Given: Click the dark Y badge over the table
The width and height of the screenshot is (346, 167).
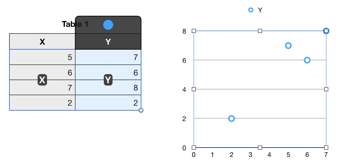Looking at the screenshot, I should coord(108,80).
